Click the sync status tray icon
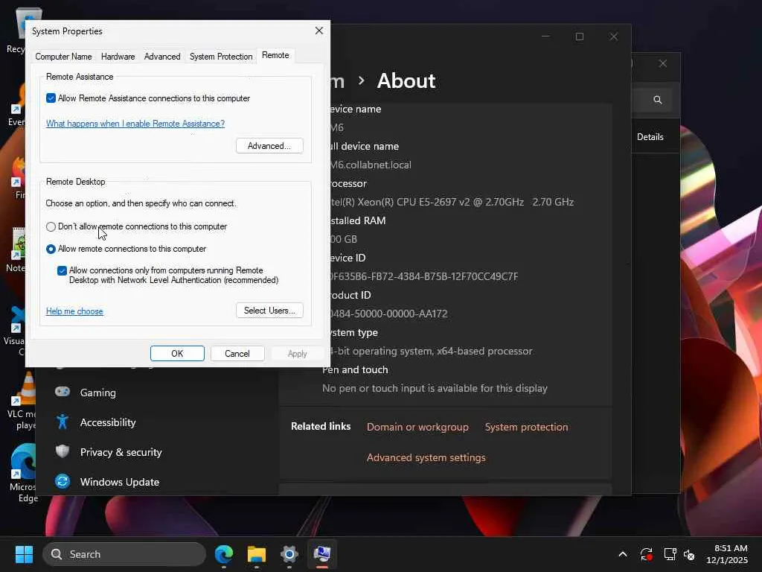This screenshot has width=762, height=572. click(647, 554)
